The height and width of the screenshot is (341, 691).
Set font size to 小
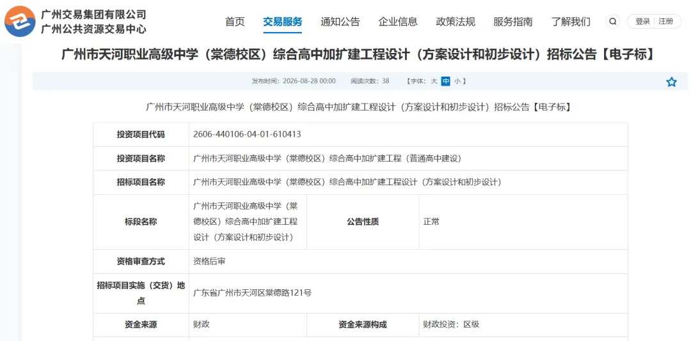457,81
